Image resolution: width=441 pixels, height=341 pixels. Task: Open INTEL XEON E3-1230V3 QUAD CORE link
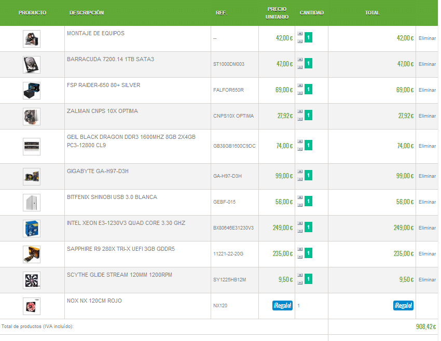pos(126,223)
